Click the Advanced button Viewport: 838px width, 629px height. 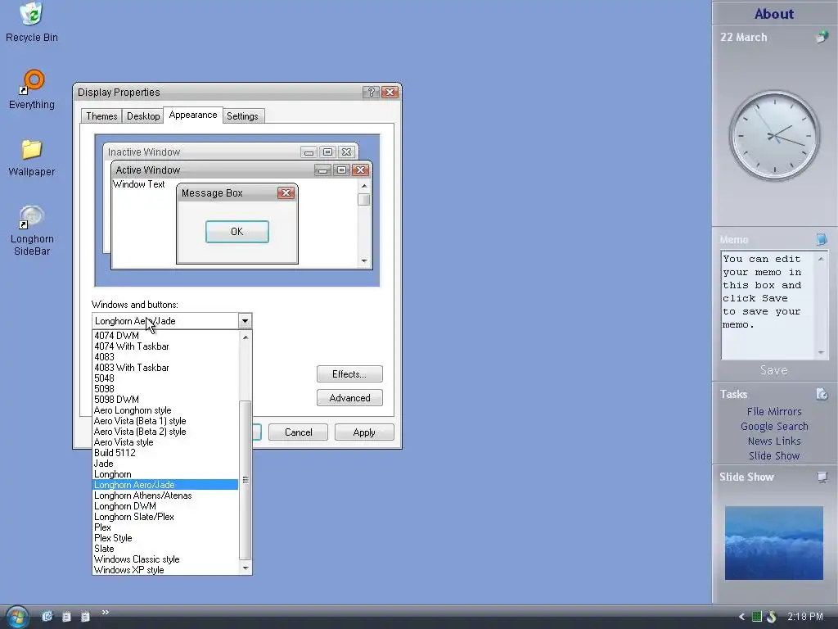(x=349, y=398)
